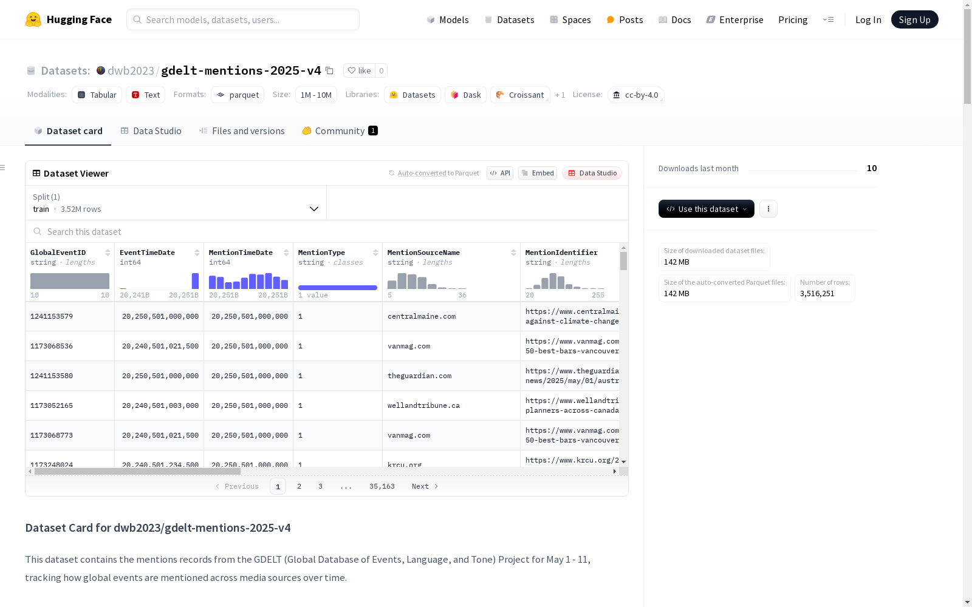Viewport: 972px width, 607px height.
Task: Select the Datasets library tag
Action: click(412, 95)
